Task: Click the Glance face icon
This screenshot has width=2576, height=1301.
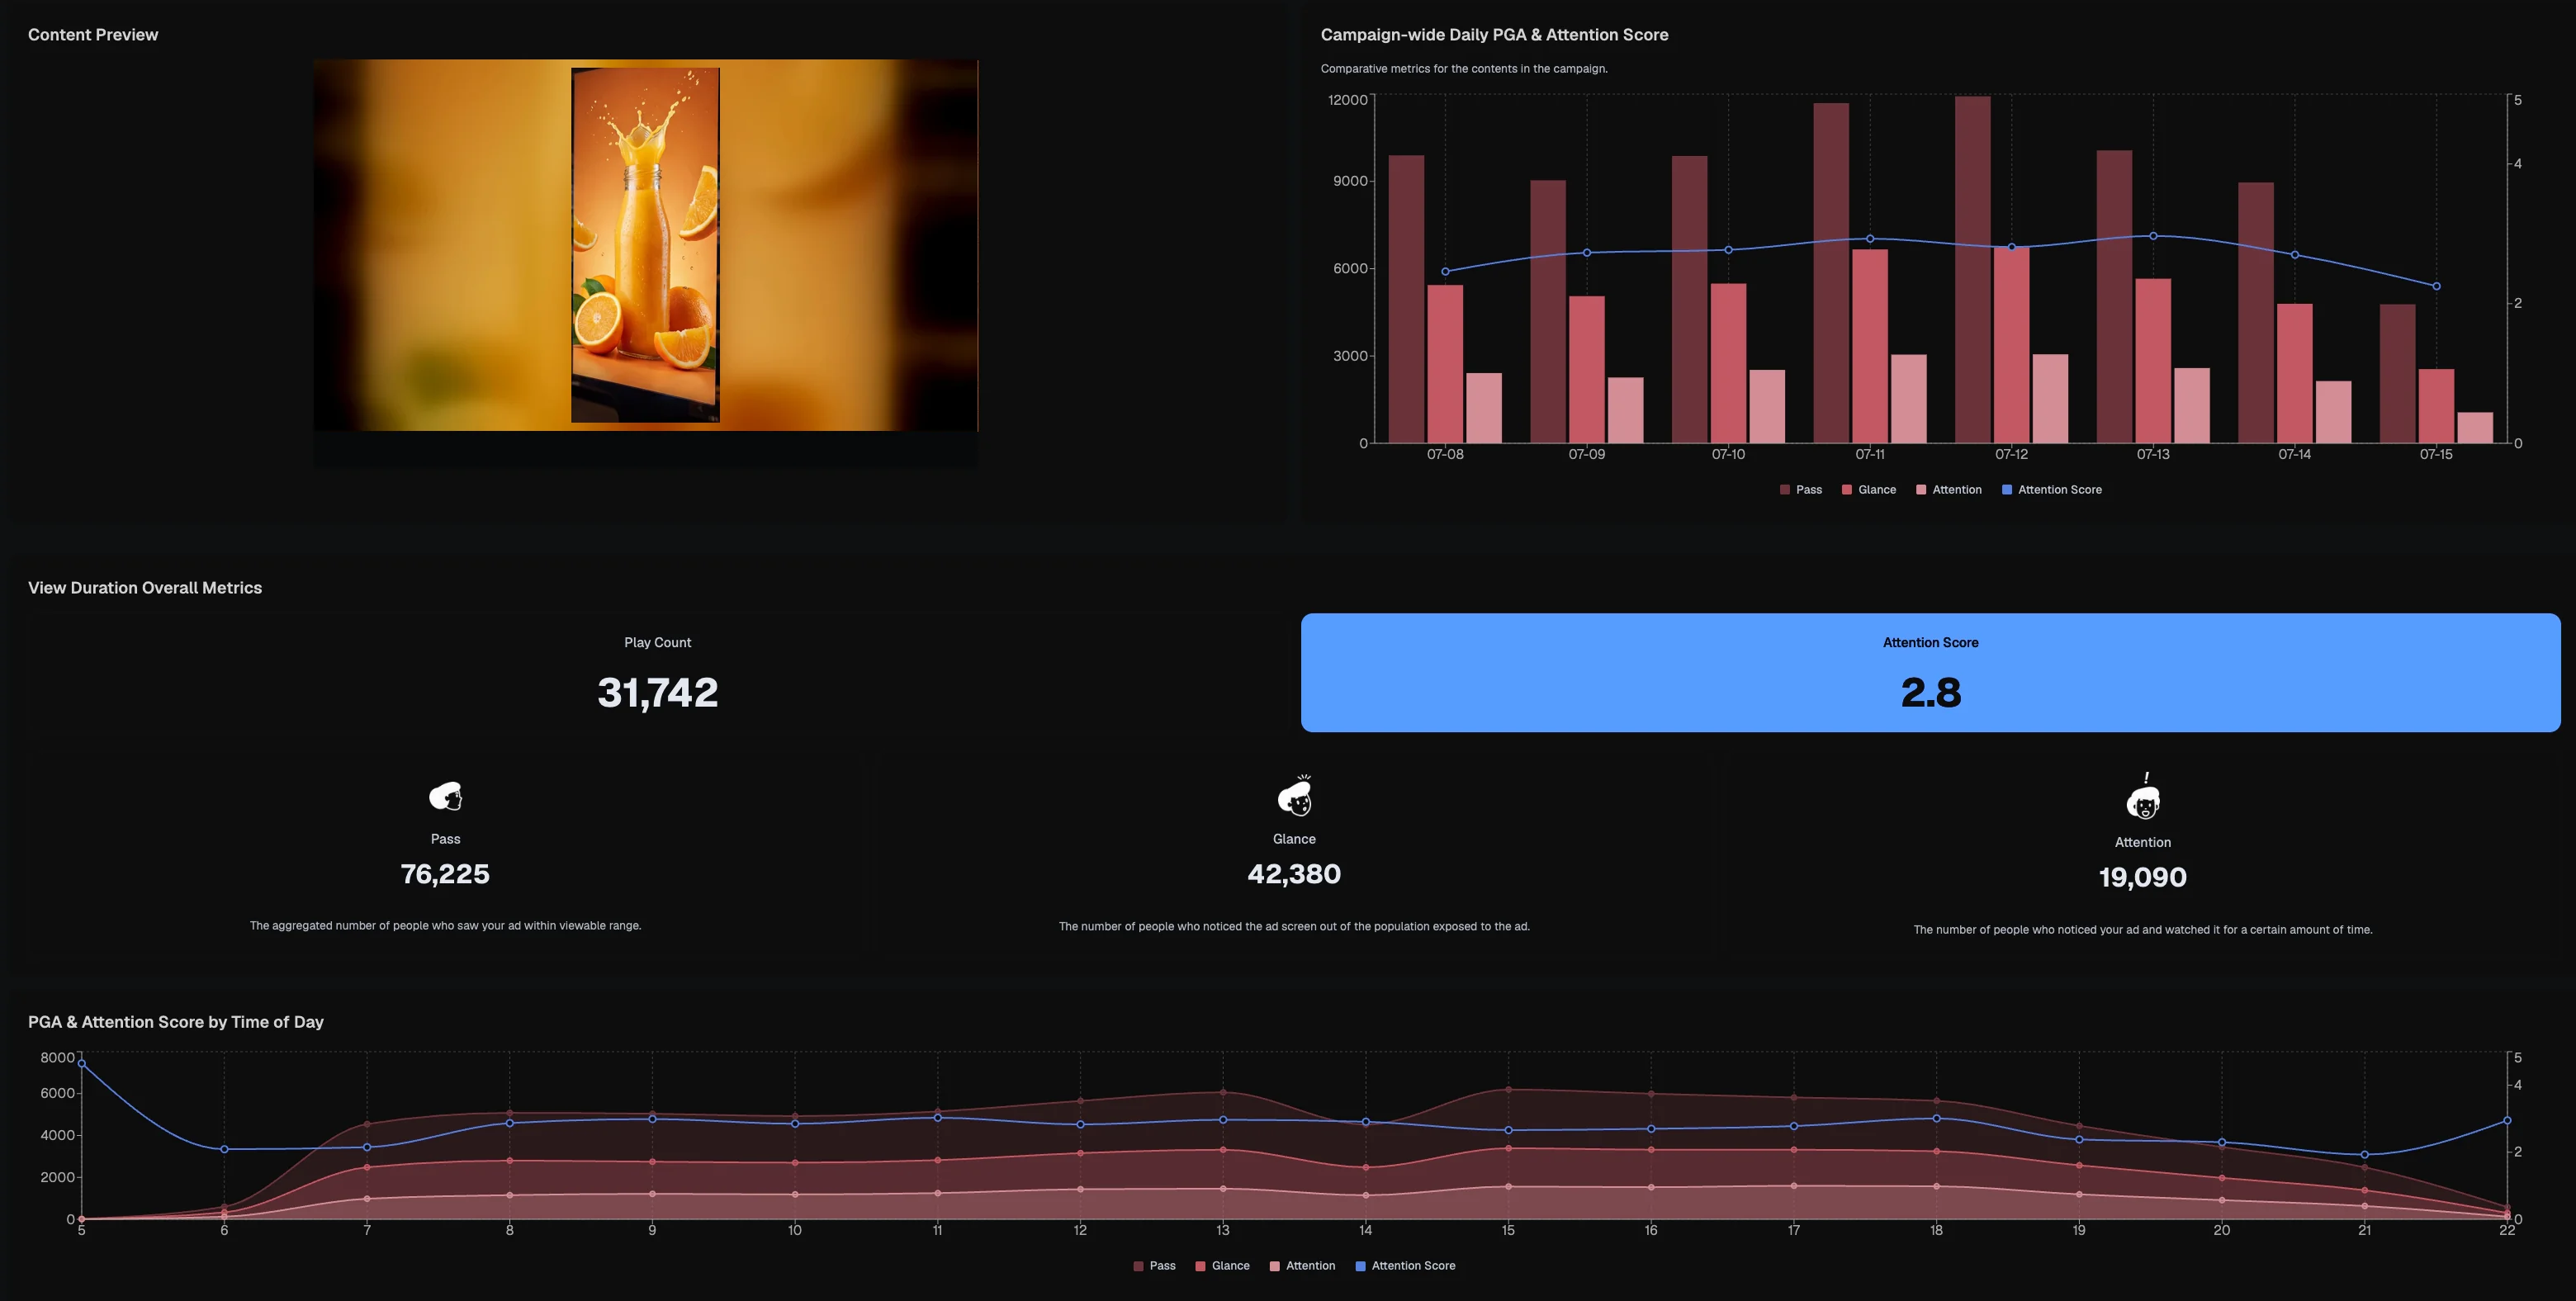Action: (x=1295, y=796)
